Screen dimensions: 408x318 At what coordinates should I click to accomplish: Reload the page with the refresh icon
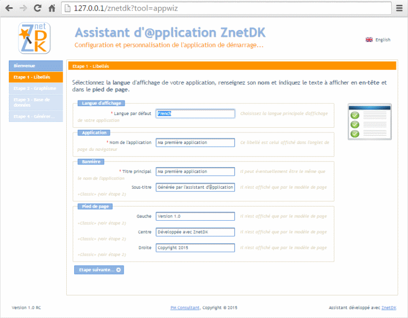coord(37,8)
